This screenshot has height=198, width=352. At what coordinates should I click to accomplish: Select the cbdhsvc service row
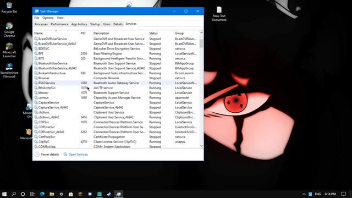pos(116,112)
